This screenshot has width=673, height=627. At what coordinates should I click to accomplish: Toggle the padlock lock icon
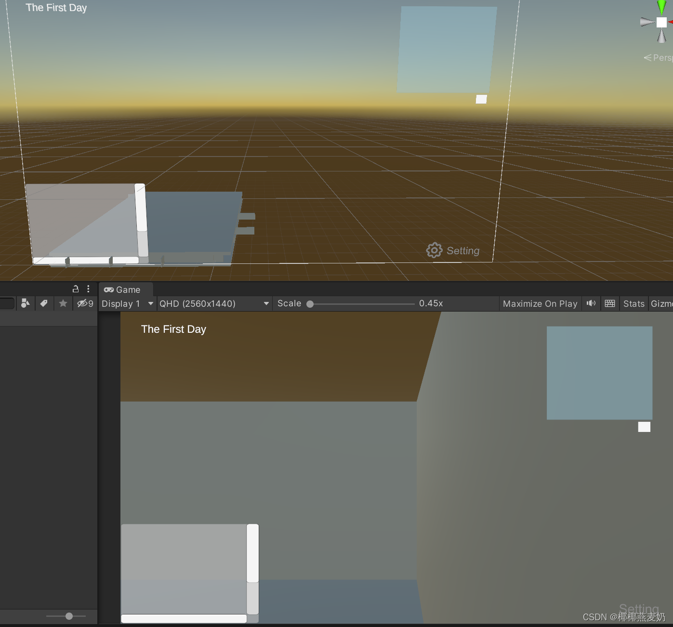click(x=75, y=288)
